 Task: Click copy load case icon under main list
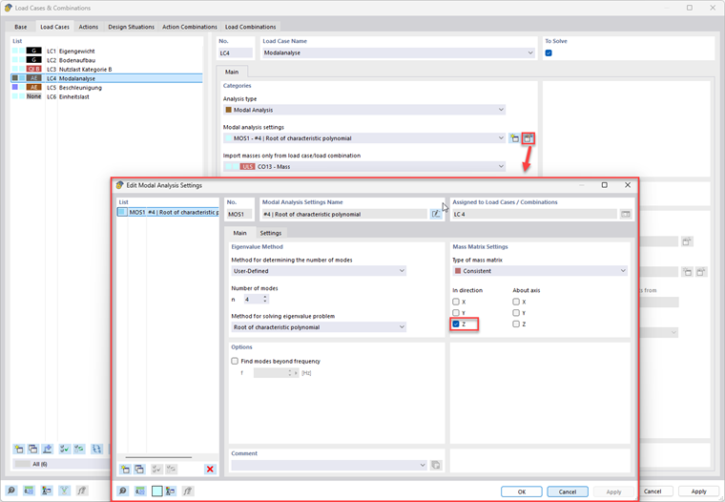(32, 449)
